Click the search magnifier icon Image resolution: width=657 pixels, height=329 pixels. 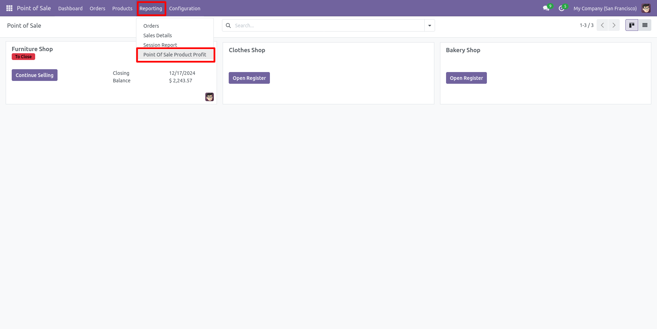(228, 26)
